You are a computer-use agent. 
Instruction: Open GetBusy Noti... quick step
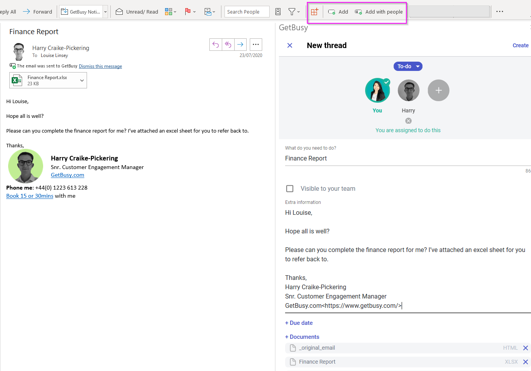point(81,12)
